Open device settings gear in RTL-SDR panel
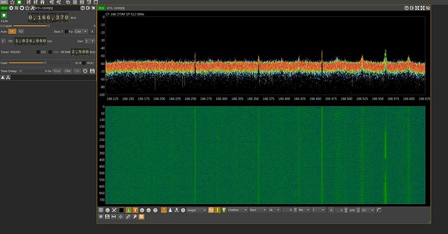This screenshot has width=448, height=234. [12, 8]
